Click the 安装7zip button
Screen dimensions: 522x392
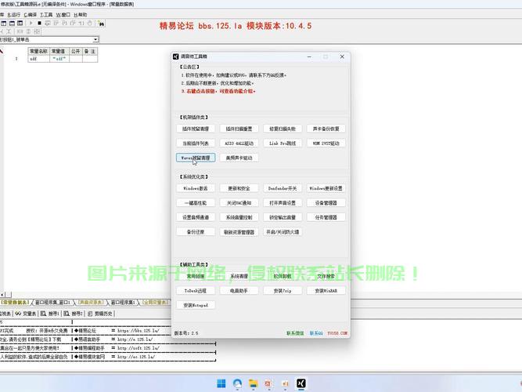(x=283, y=291)
